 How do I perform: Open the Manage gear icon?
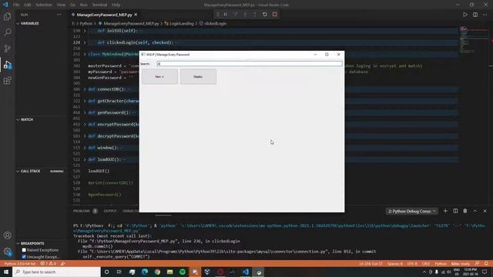pos(7,252)
